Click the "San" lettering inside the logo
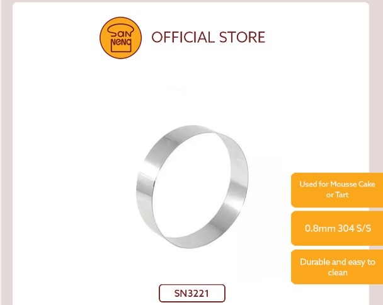 (121, 31)
